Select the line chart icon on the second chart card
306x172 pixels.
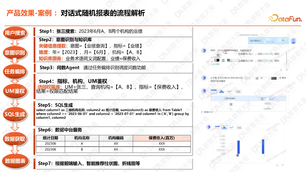tap(231, 127)
